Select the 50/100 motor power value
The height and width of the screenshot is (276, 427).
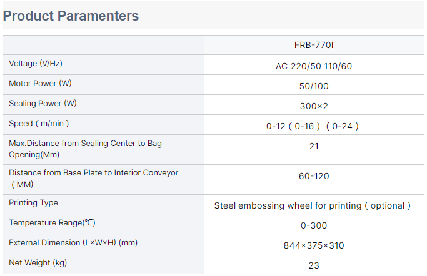pos(314,86)
